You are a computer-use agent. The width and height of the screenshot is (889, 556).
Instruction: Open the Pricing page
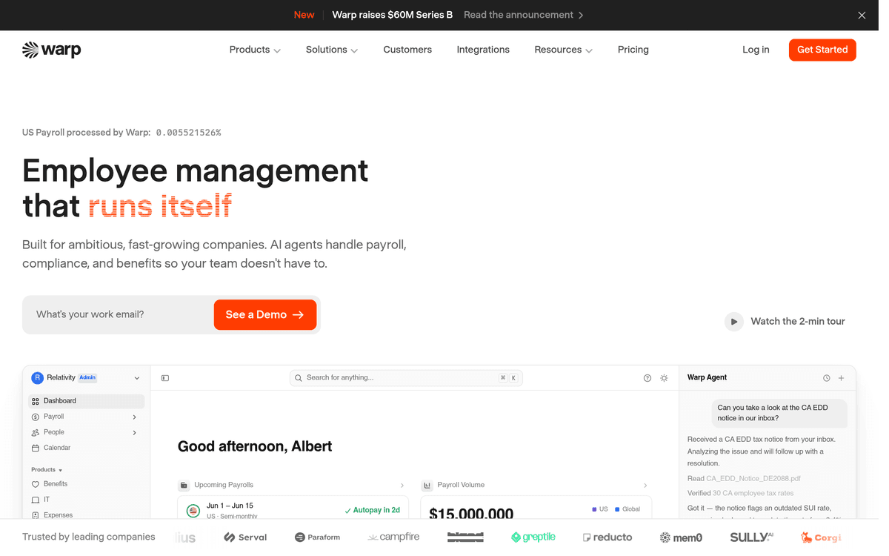point(633,50)
